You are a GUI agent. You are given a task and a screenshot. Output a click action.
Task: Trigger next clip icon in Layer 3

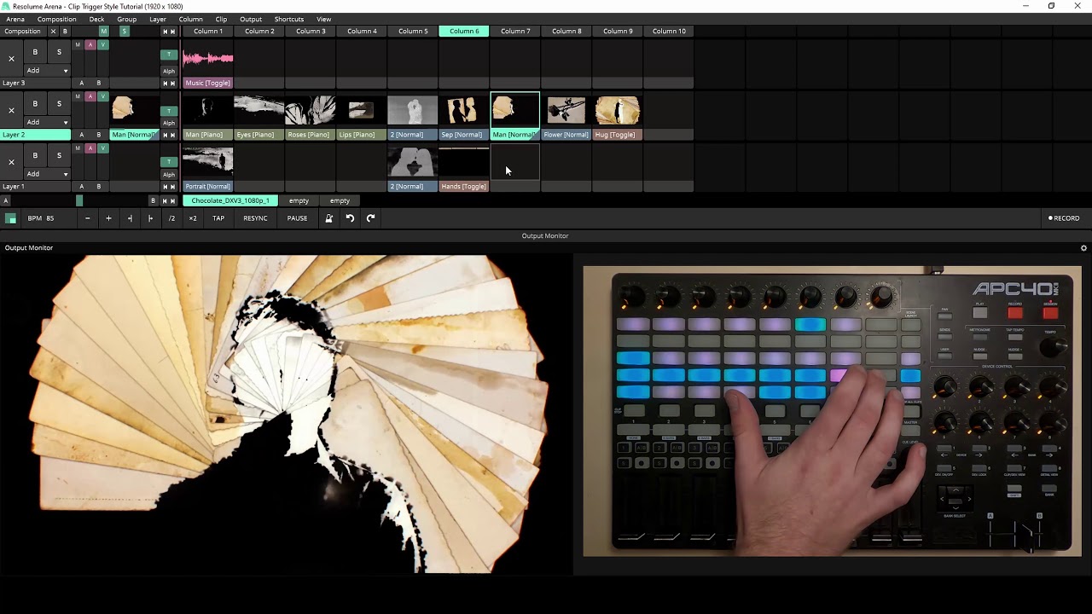point(172,84)
